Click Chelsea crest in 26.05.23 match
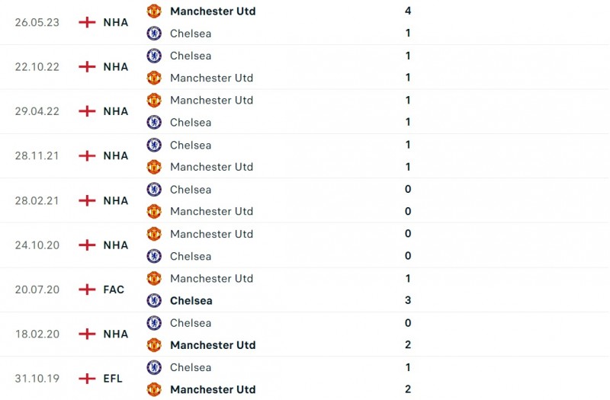This screenshot has height=400, width=610. tap(154, 34)
